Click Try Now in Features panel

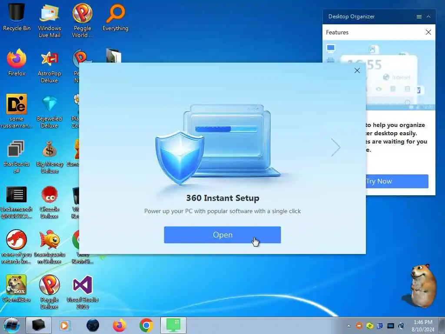[397, 181]
